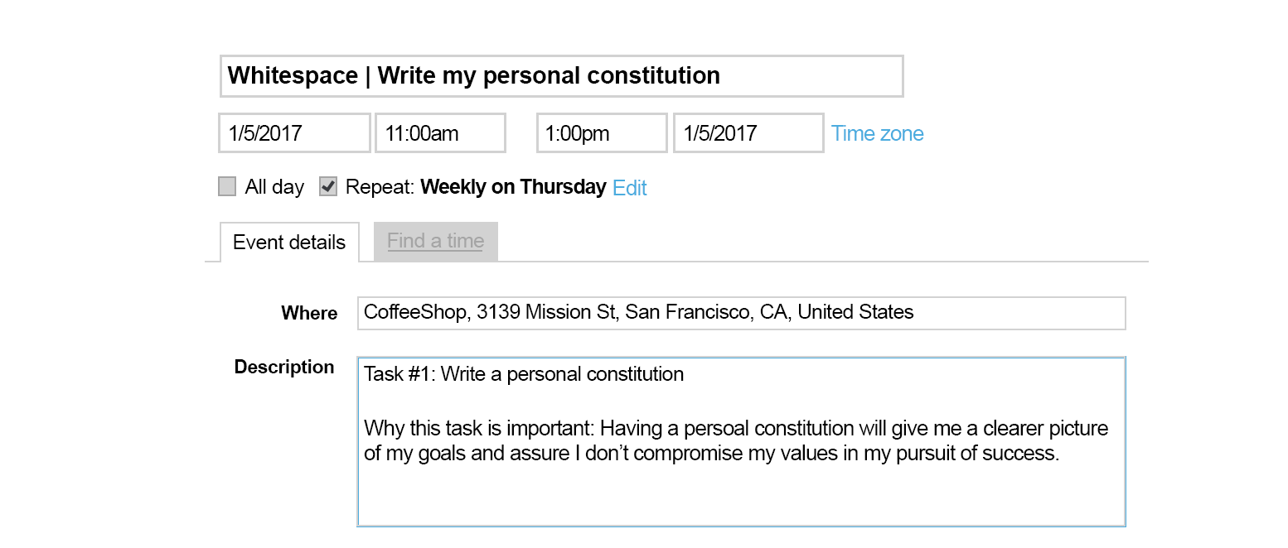Open the Find a time tab
The width and height of the screenshot is (1288, 548).
click(435, 241)
